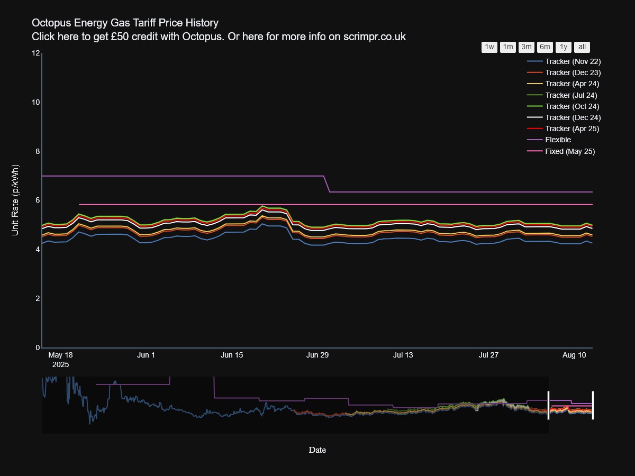Click the right navigator handle

tap(592, 405)
